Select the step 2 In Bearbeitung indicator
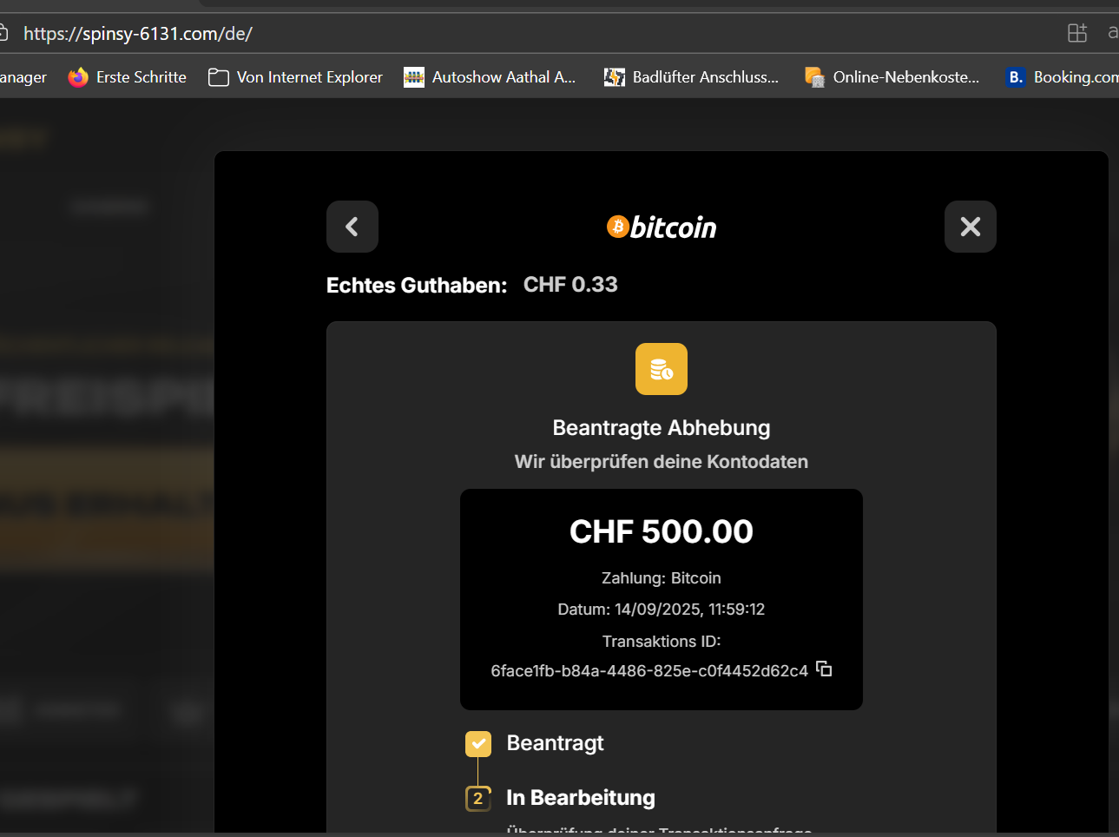The width and height of the screenshot is (1119, 837). [478, 798]
